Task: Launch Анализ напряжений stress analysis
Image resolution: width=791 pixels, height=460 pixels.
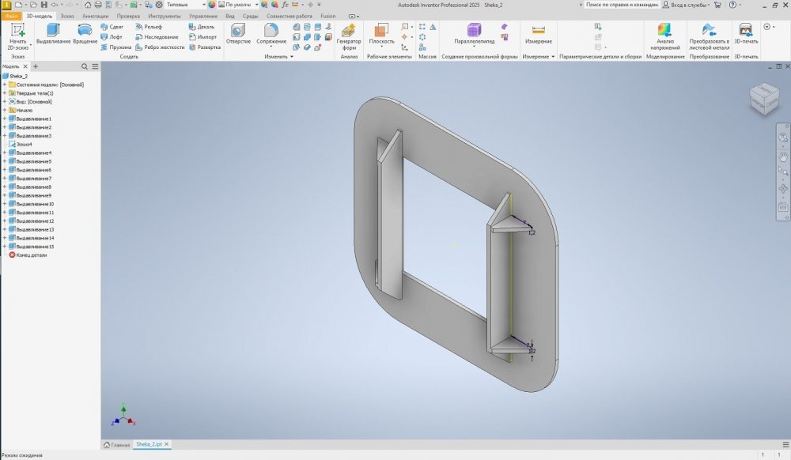Action: click(663, 36)
